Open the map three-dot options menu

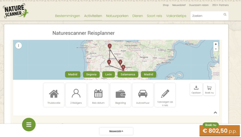pos(18,45)
